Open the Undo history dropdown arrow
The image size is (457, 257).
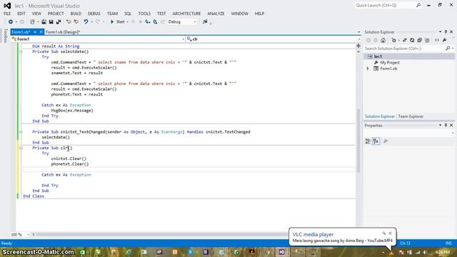pyautogui.click(x=92, y=22)
